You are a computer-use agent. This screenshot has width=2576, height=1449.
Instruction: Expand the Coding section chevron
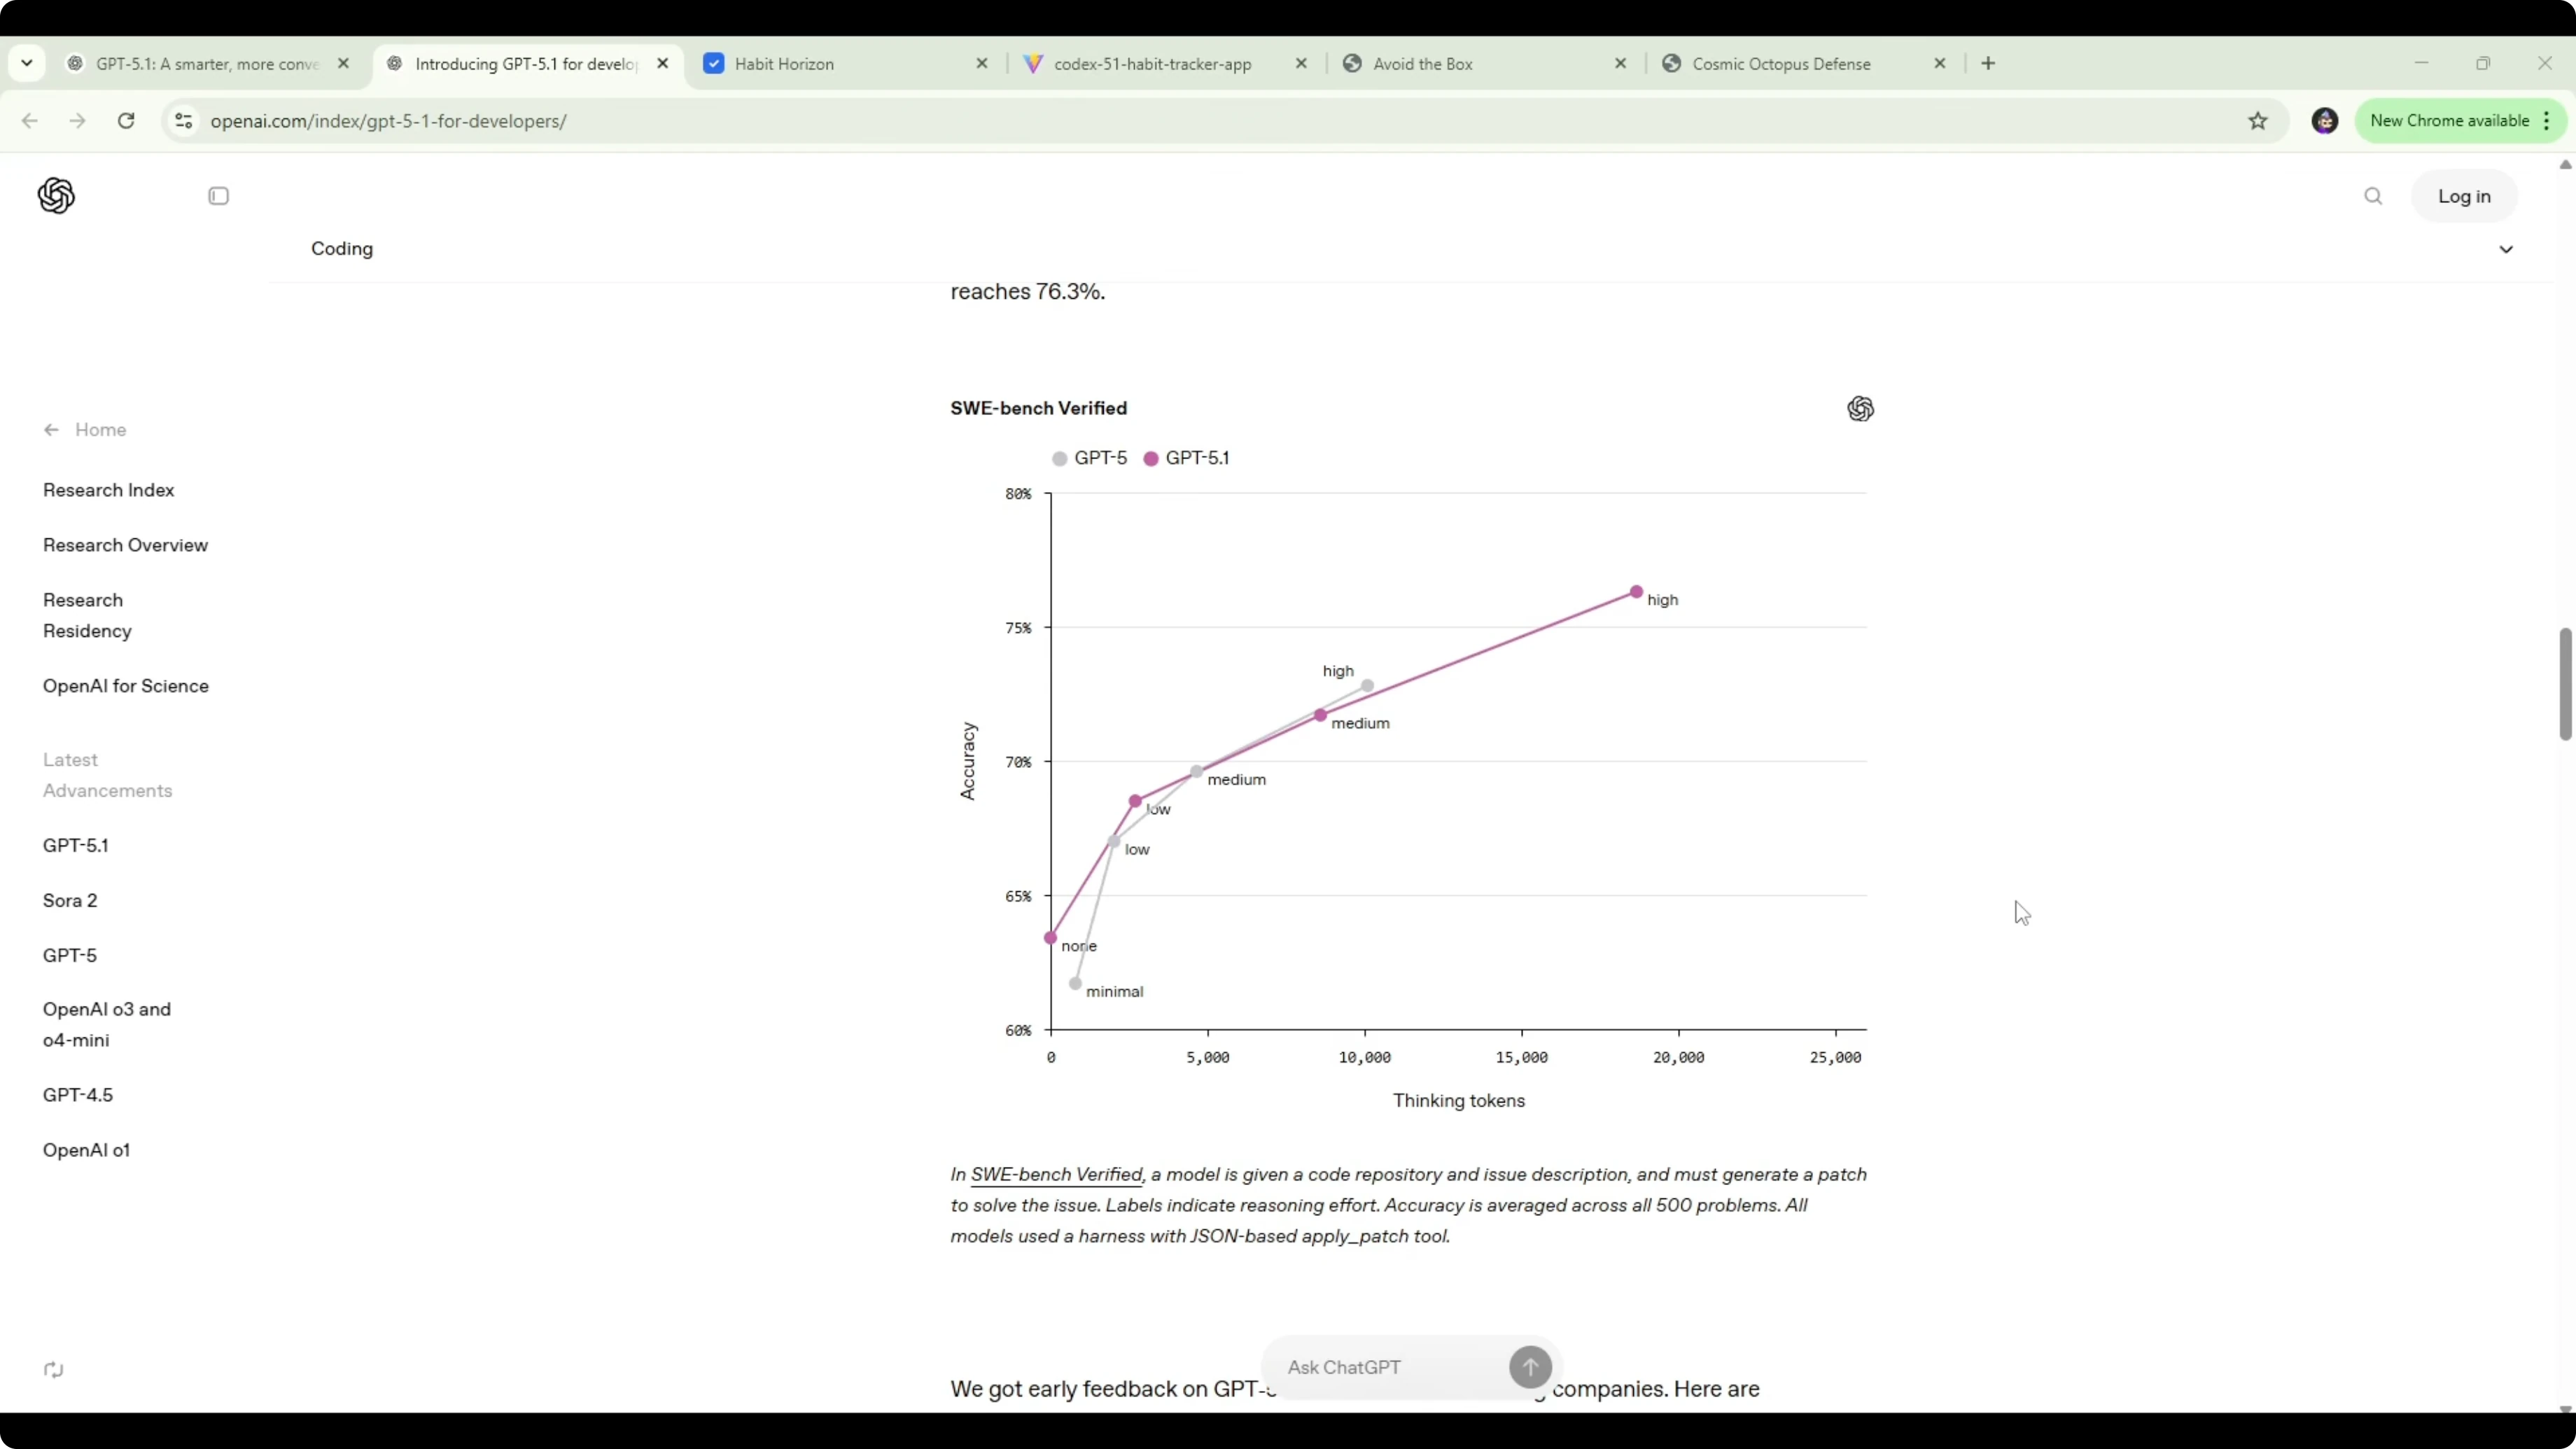2506,249
